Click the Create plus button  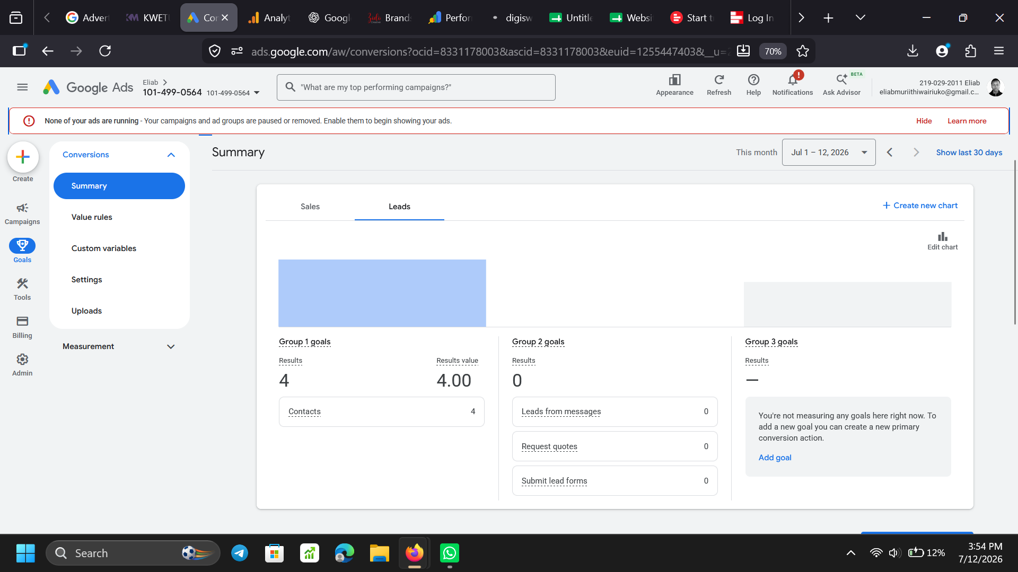[x=23, y=157]
